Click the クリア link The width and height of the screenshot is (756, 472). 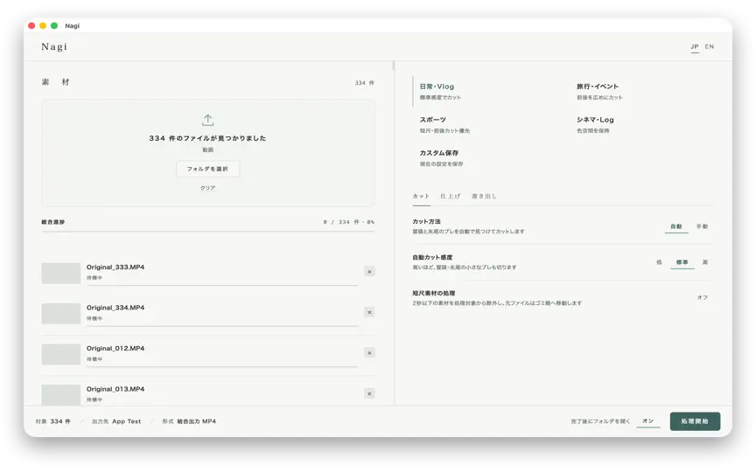point(207,188)
